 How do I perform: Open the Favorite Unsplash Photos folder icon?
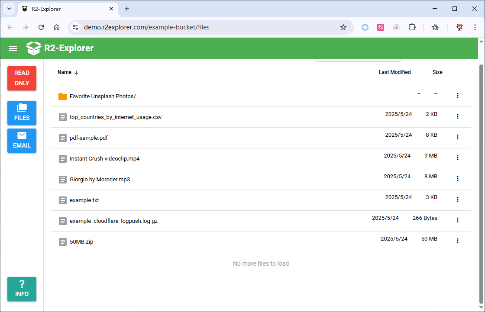tap(62, 96)
